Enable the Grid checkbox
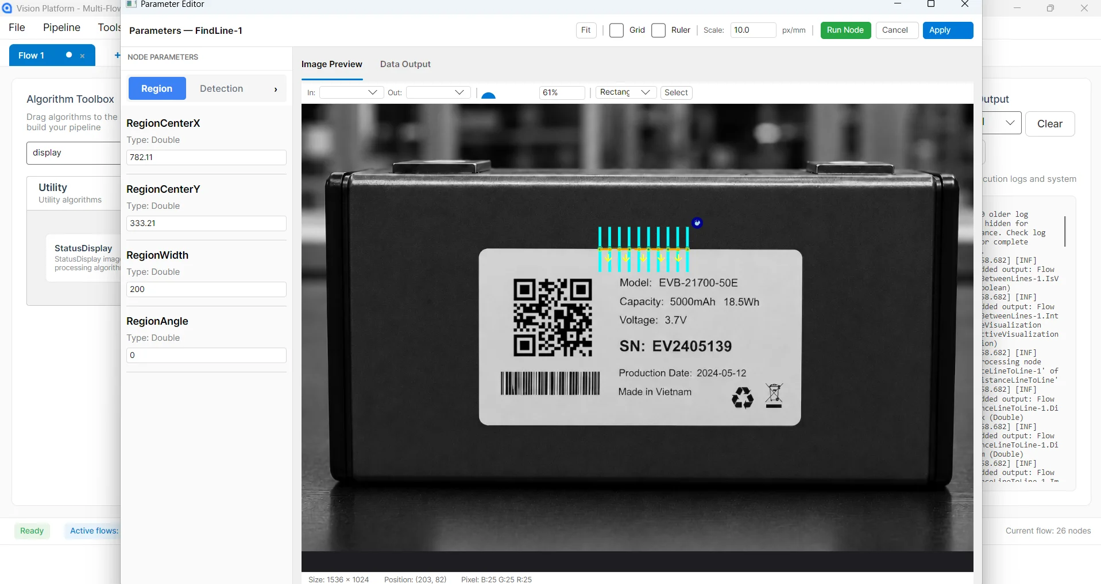The height and width of the screenshot is (584, 1101). 616,30
